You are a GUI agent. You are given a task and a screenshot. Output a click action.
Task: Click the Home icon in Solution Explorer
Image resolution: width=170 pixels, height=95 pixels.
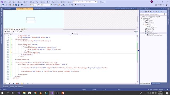pyautogui.click(x=146, y=12)
